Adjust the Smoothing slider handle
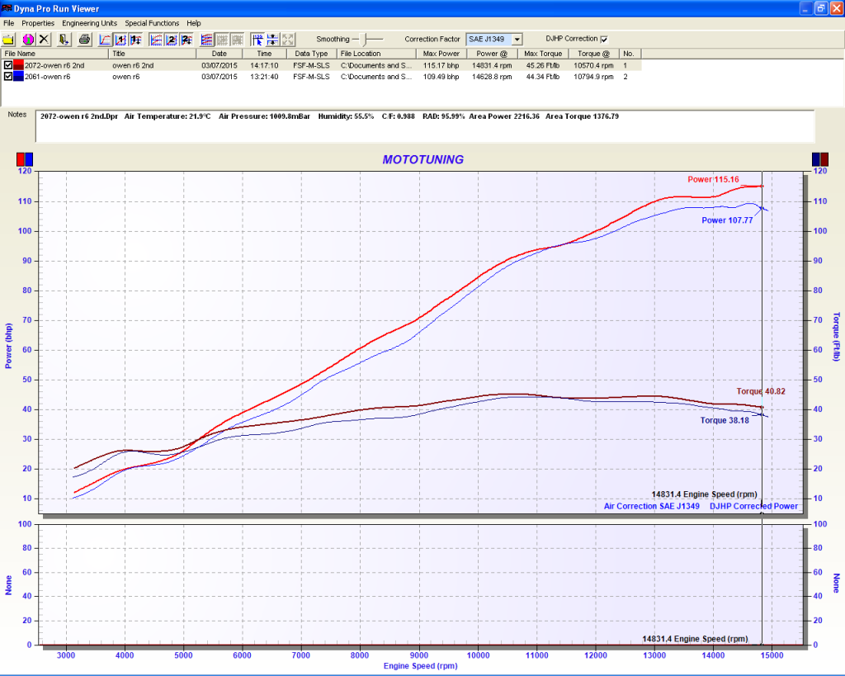The height and width of the screenshot is (676, 845). pos(364,39)
